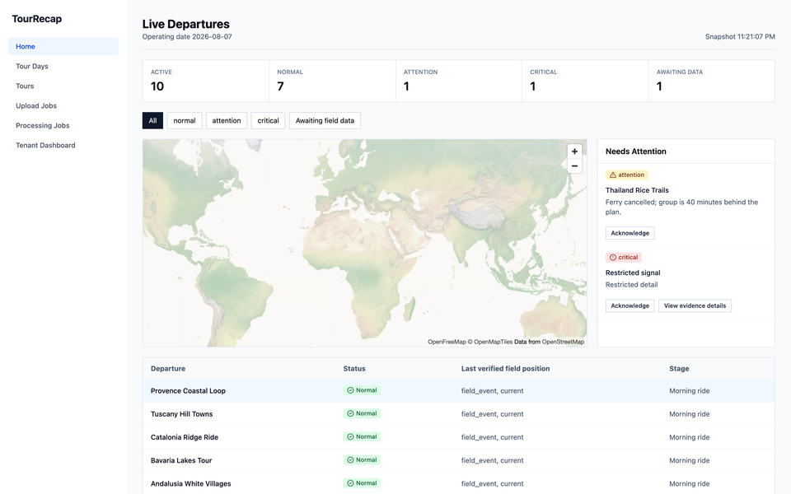Open Processing Jobs page

(63, 125)
